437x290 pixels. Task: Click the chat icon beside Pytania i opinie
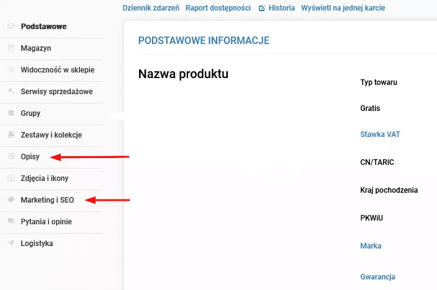tap(11, 221)
